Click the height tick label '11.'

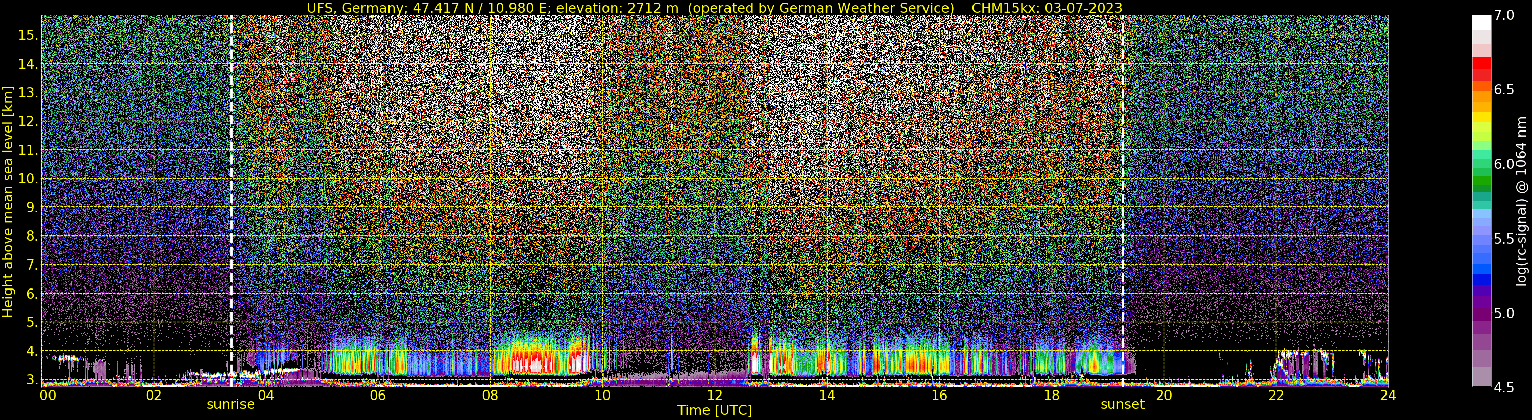tap(28, 150)
